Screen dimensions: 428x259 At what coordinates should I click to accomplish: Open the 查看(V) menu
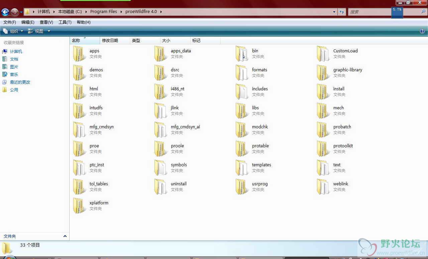[x=46, y=22]
